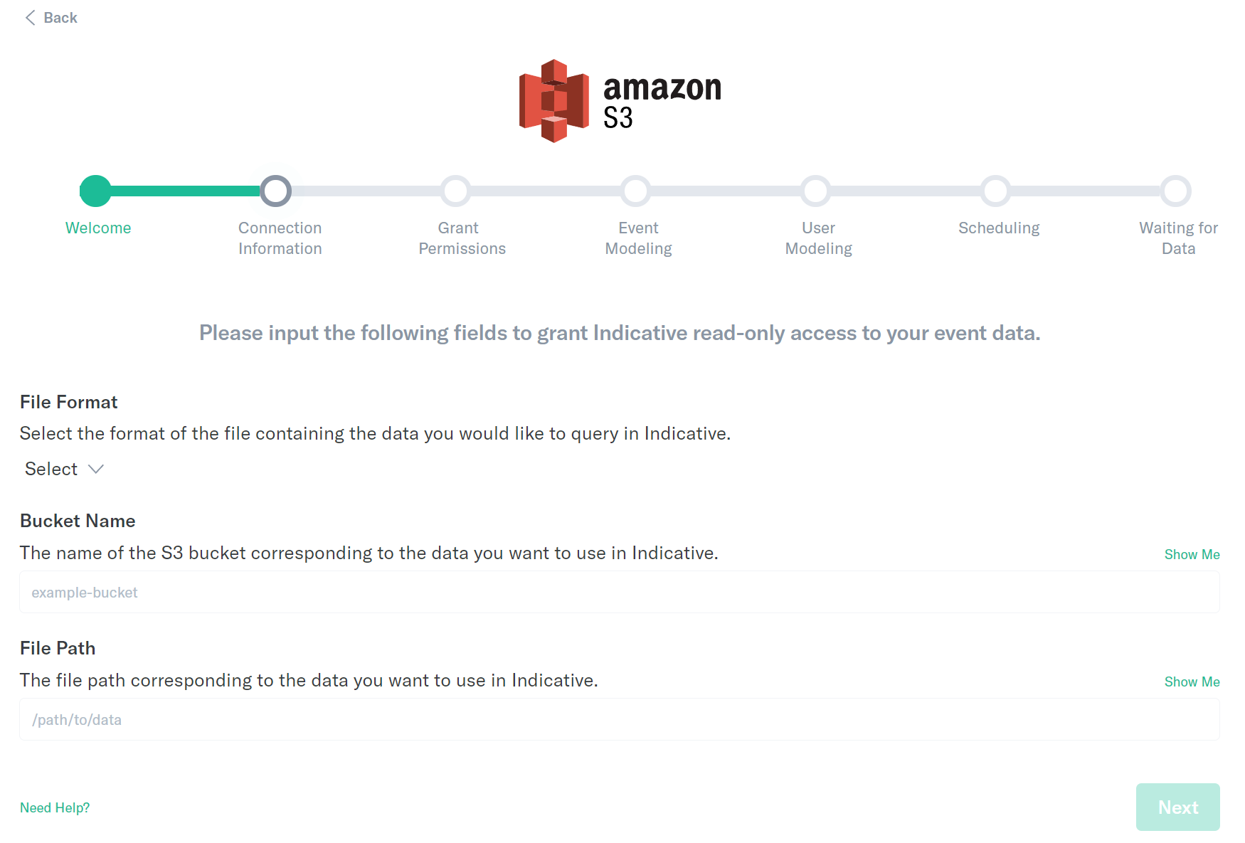This screenshot has width=1245, height=843.
Task: Click Show Me for Bucket Name
Action: (x=1192, y=554)
